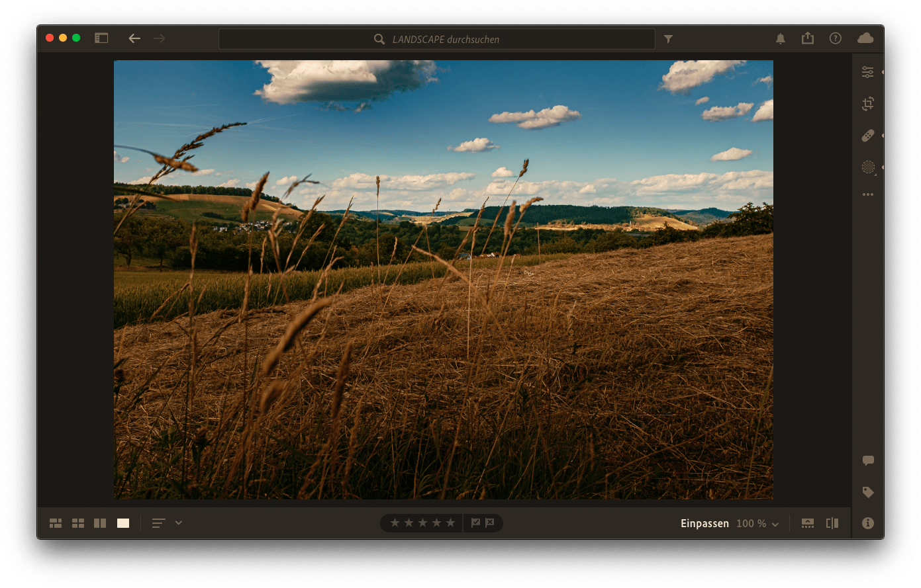The height and width of the screenshot is (588, 921).
Task: Open the Edit sliders panel
Action: coord(868,72)
